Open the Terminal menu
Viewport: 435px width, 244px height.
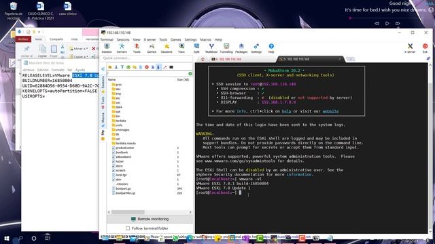[x=107, y=39]
